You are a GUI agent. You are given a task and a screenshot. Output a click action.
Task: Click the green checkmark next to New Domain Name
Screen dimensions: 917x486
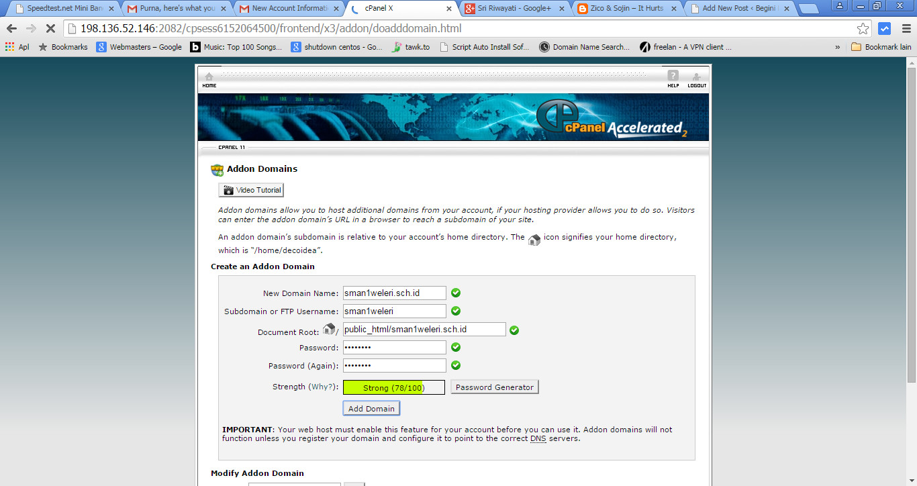456,293
